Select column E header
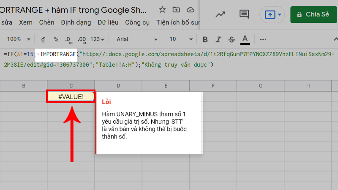This screenshot has height=190, width=338. pyautogui.click(x=166, y=86)
